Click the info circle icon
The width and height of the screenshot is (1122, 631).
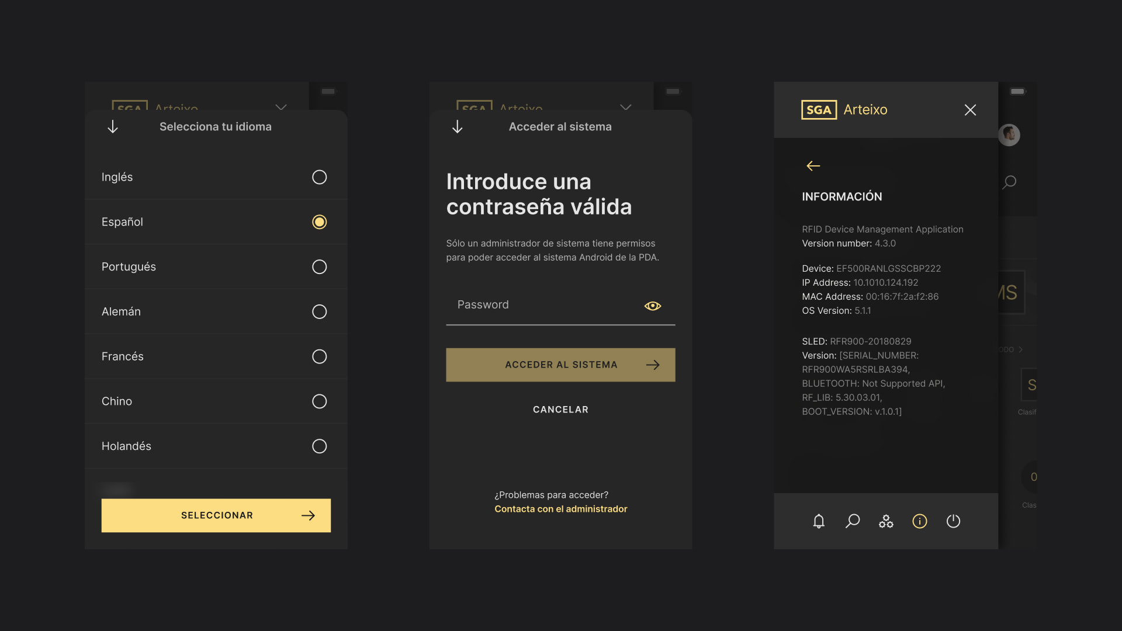tap(919, 521)
